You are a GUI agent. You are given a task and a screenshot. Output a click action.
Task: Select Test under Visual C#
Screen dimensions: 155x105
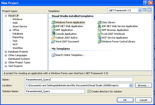15,41
